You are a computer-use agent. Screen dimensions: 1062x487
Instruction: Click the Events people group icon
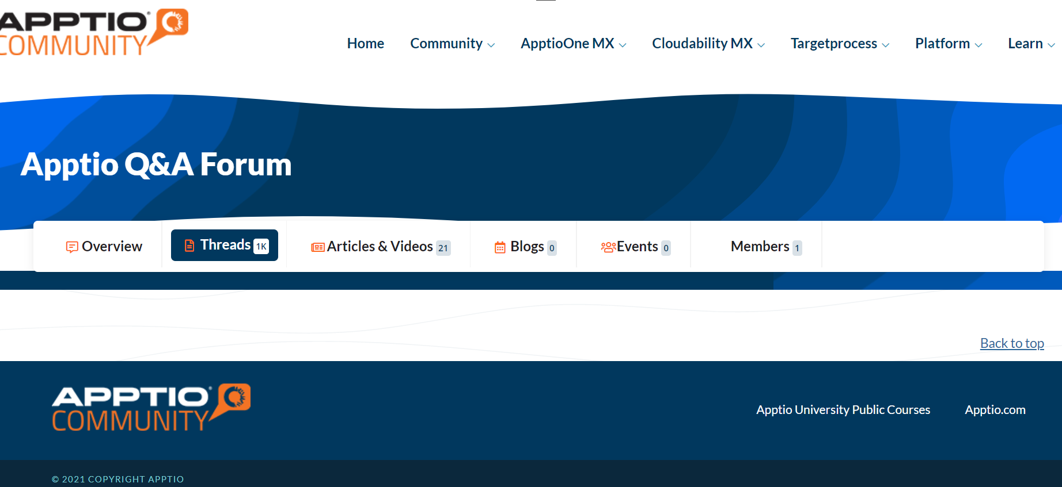608,247
